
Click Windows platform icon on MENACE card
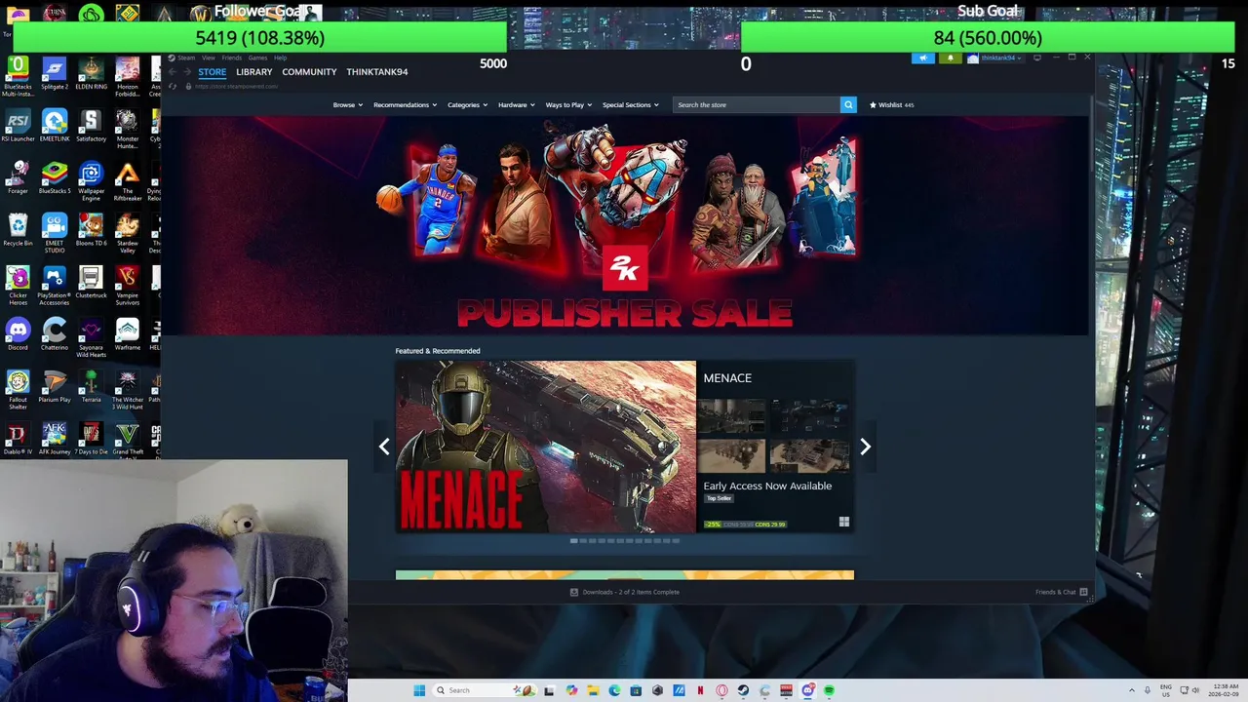click(x=844, y=523)
